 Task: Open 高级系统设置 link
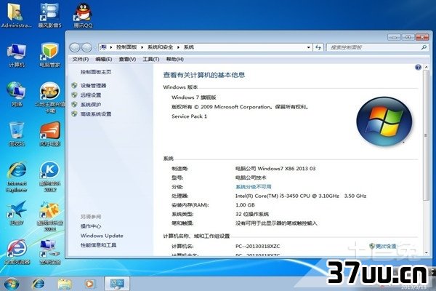point(96,114)
